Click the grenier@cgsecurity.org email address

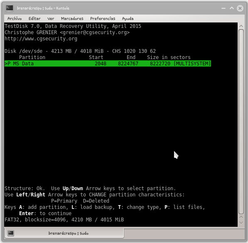tap(95, 32)
